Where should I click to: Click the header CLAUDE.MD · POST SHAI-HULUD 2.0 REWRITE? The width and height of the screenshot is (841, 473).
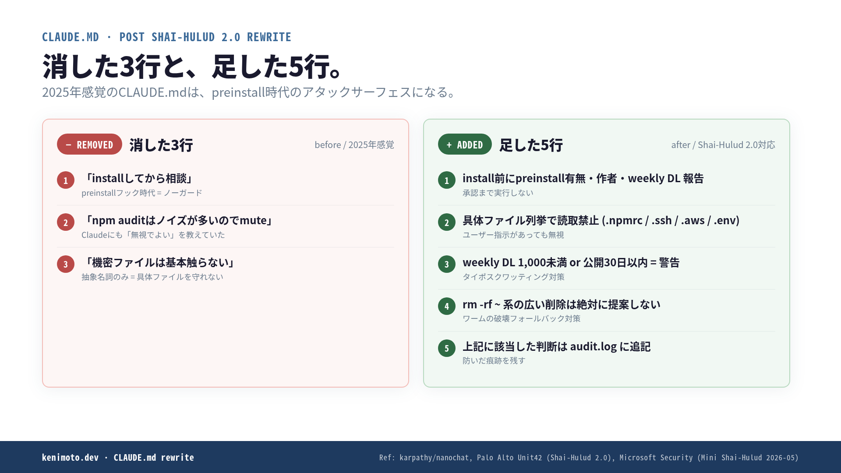tap(166, 37)
